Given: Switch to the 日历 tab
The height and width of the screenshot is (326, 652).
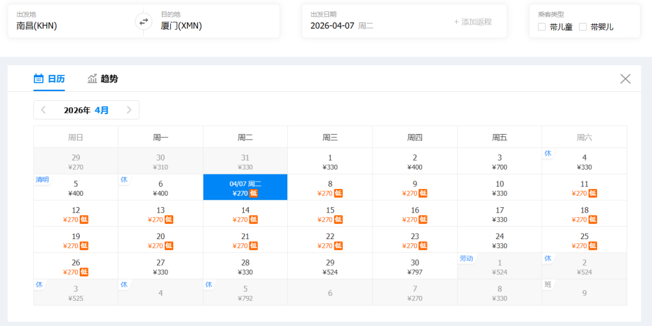Looking at the screenshot, I should tap(49, 78).
